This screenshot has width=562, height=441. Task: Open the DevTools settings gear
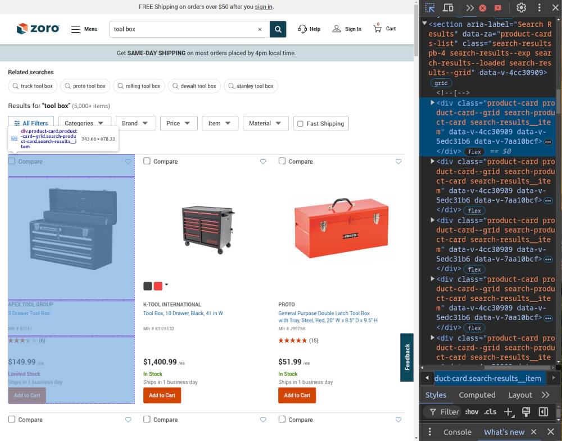[522, 7]
